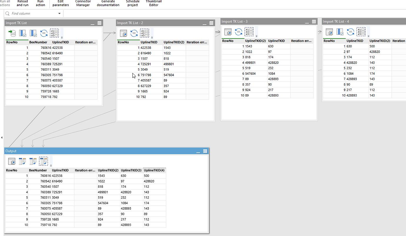Select derive-table action in Import TK List - 2
406x236 pixels.
[x=124, y=33]
